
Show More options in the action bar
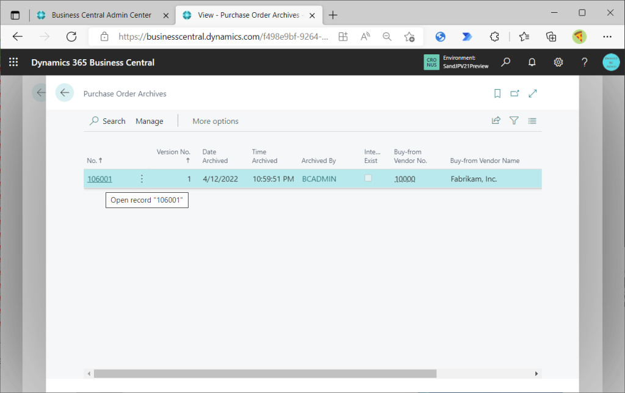(x=215, y=121)
